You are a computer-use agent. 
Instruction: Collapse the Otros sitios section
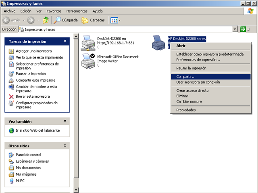[x=65, y=146]
